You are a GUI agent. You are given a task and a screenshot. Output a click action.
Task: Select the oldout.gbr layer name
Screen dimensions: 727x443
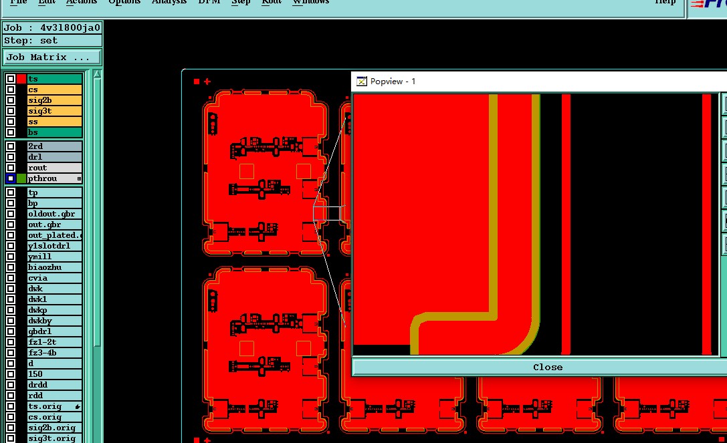pyautogui.click(x=54, y=214)
